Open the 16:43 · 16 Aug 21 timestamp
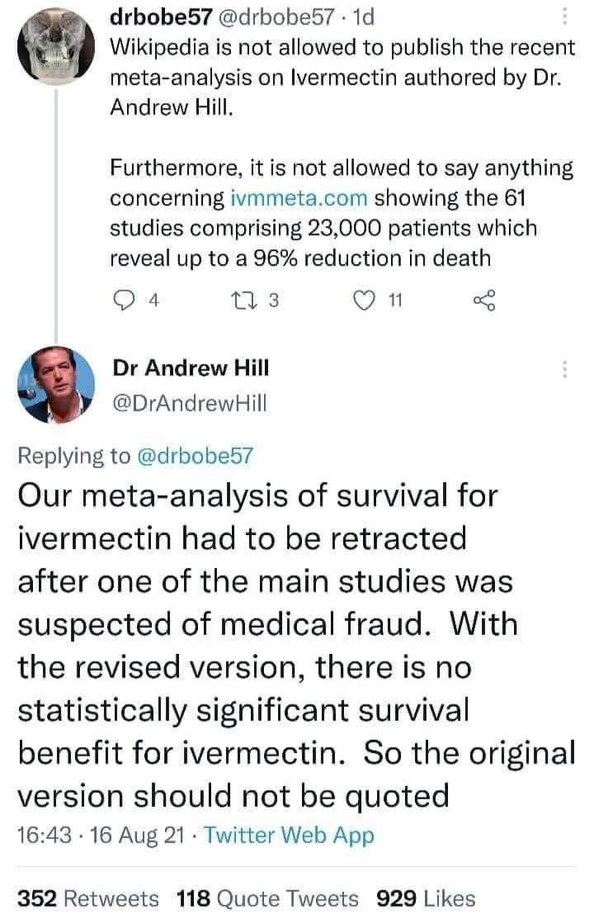594x919 pixels. [98, 835]
